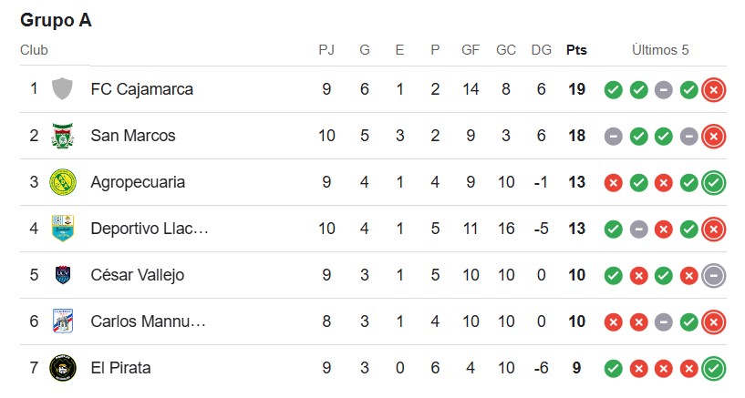Screen dimensions: 745x398
Task: Click César Vallejo's latest draw gray icon
Action: pyautogui.click(x=713, y=276)
